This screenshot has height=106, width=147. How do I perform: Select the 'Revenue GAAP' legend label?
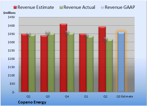point(120,7)
